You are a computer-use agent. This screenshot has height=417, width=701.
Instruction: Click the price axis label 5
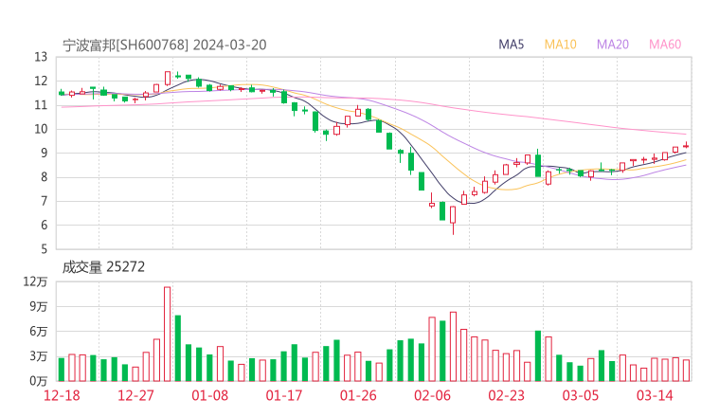tap(45, 249)
